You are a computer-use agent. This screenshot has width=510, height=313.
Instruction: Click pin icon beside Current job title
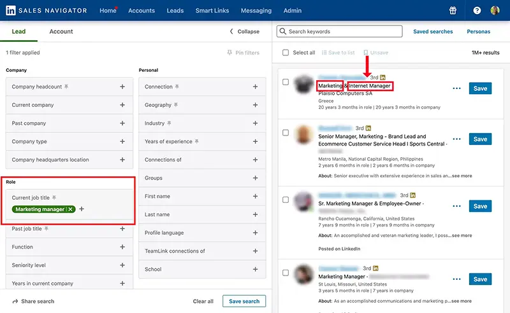click(54, 197)
